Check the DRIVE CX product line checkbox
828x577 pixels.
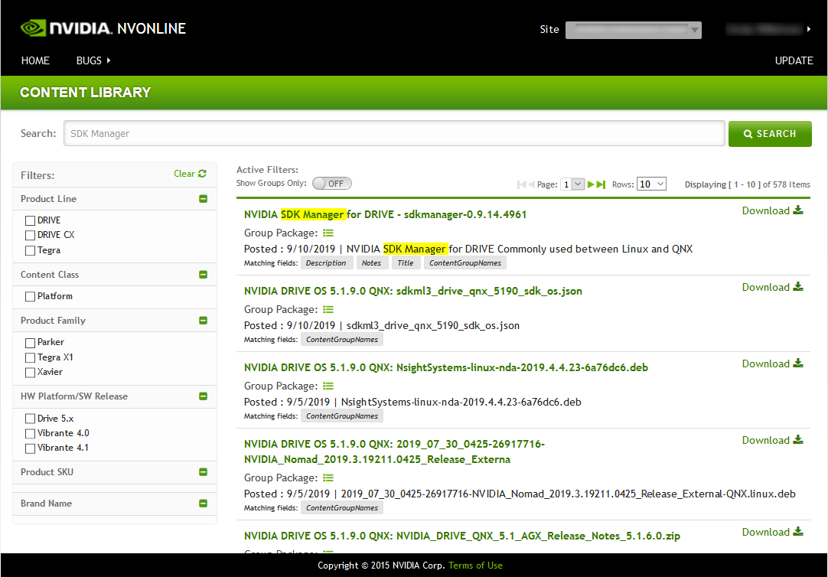tap(31, 235)
